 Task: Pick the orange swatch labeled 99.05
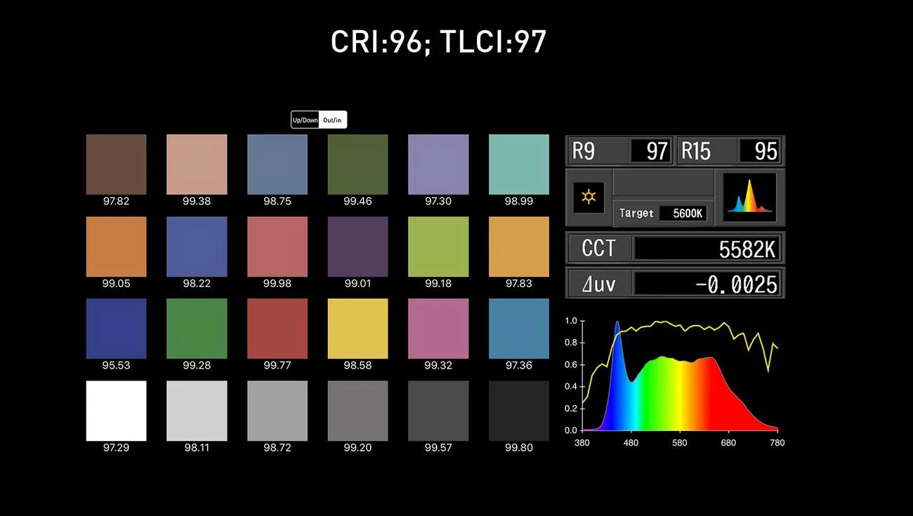116,246
